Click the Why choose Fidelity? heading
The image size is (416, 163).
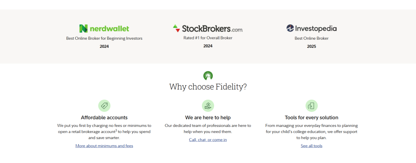pos(208,87)
